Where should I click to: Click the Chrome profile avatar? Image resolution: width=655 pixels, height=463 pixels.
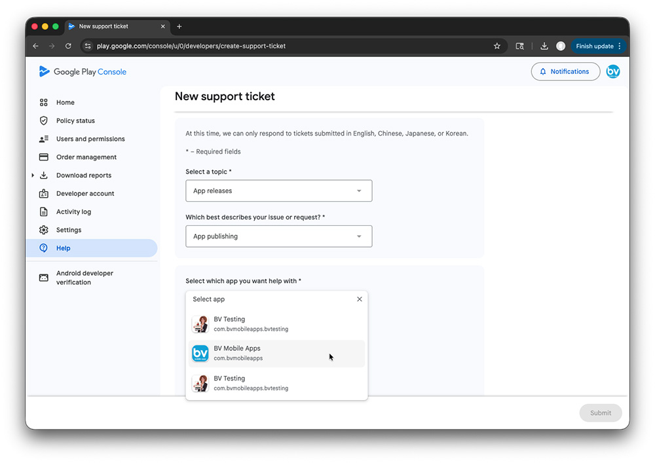tap(561, 46)
